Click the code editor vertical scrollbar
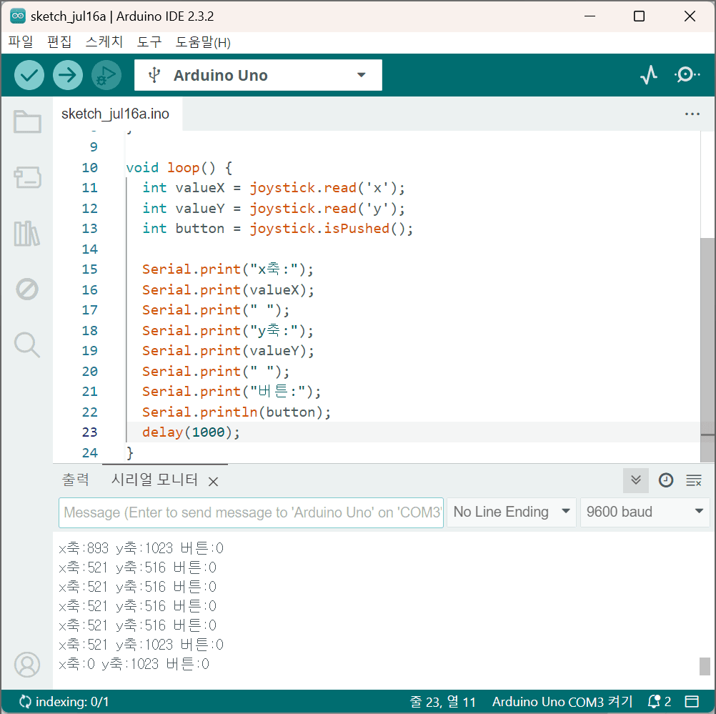 (707, 349)
